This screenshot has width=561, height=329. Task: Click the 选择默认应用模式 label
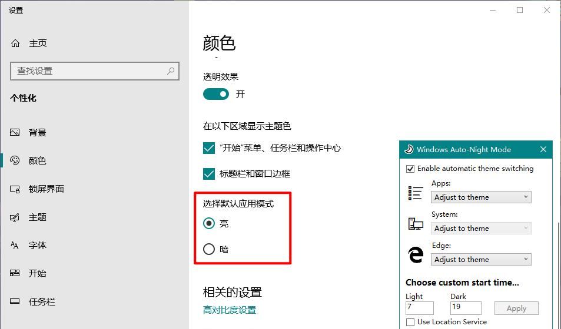pos(238,204)
